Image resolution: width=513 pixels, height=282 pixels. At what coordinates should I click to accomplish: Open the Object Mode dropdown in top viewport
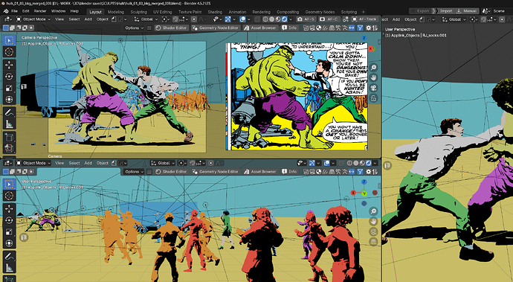[x=33, y=19]
